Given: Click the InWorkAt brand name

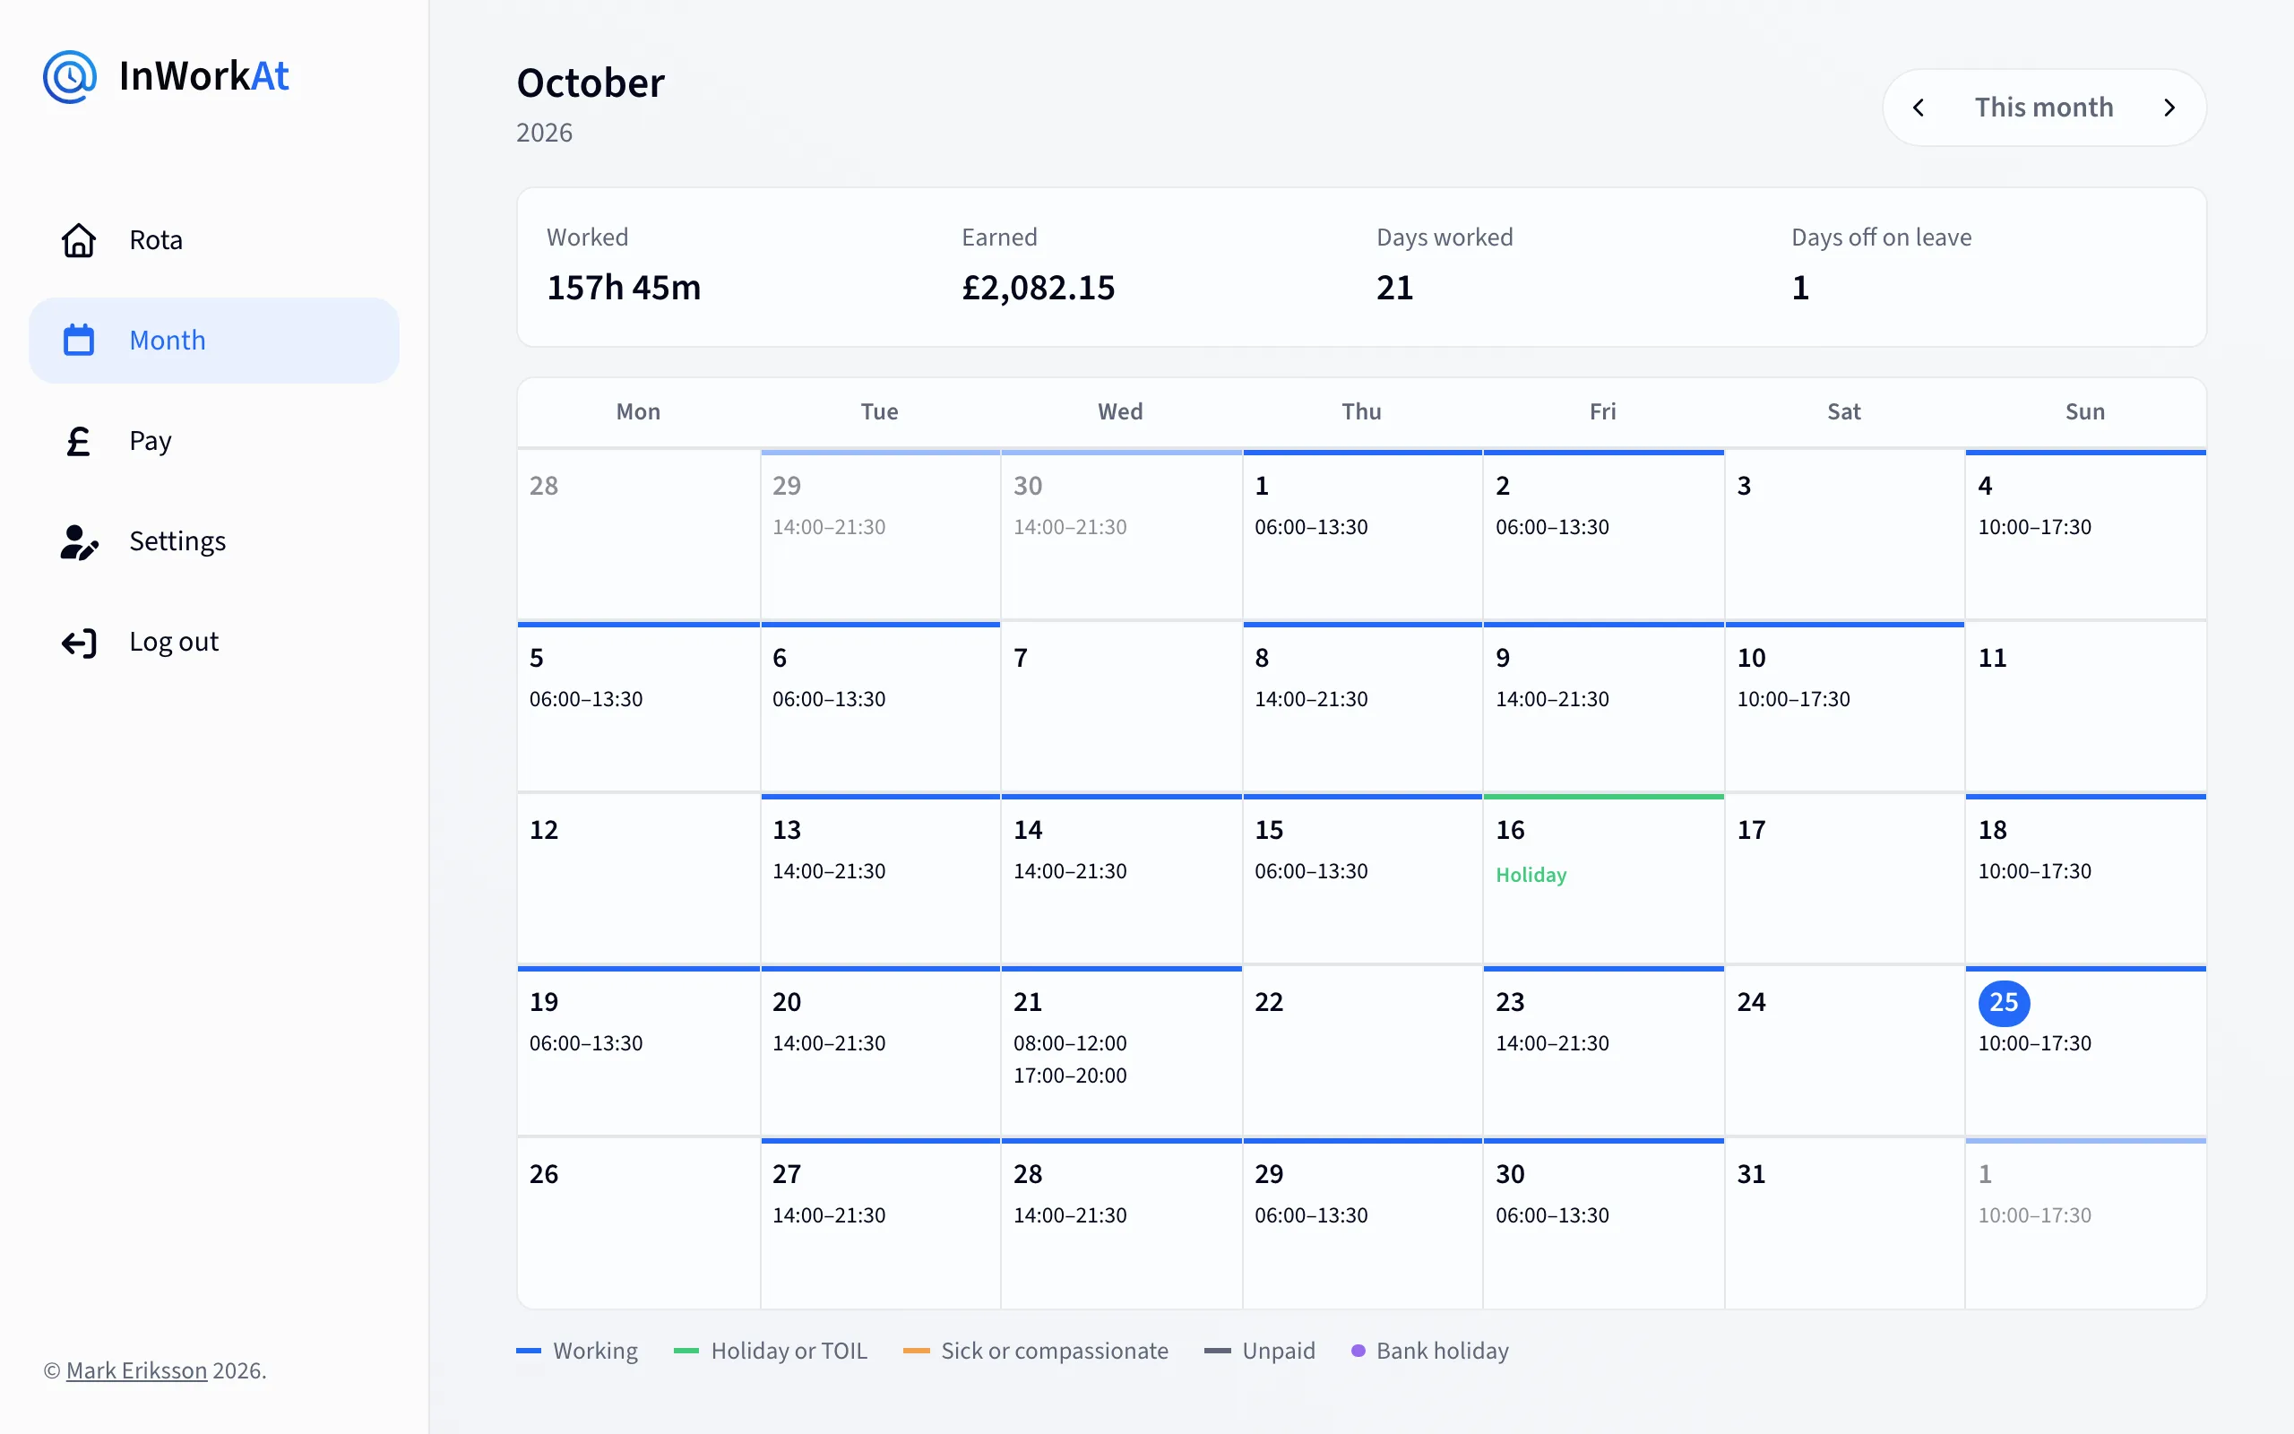Looking at the screenshot, I should point(203,76).
